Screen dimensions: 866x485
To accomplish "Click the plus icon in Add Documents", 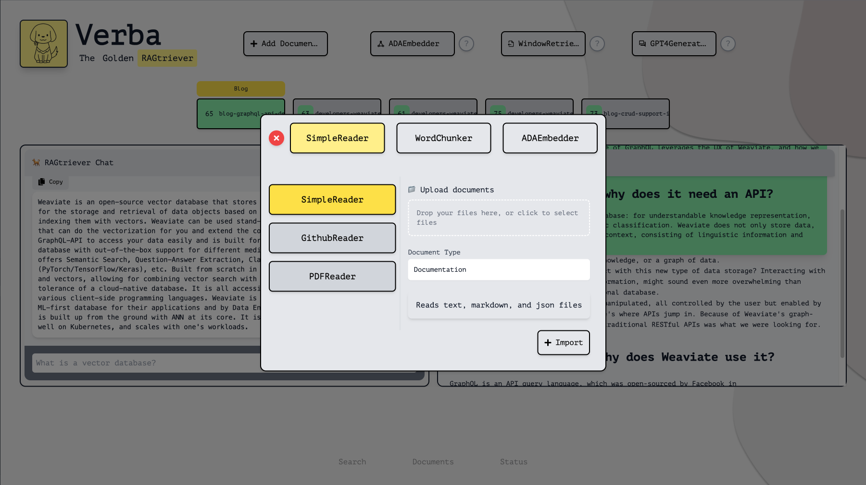I will (x=254, y=44).
